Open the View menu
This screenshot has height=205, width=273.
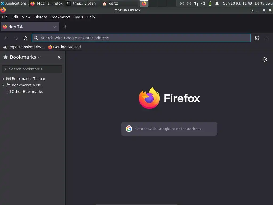26,17
